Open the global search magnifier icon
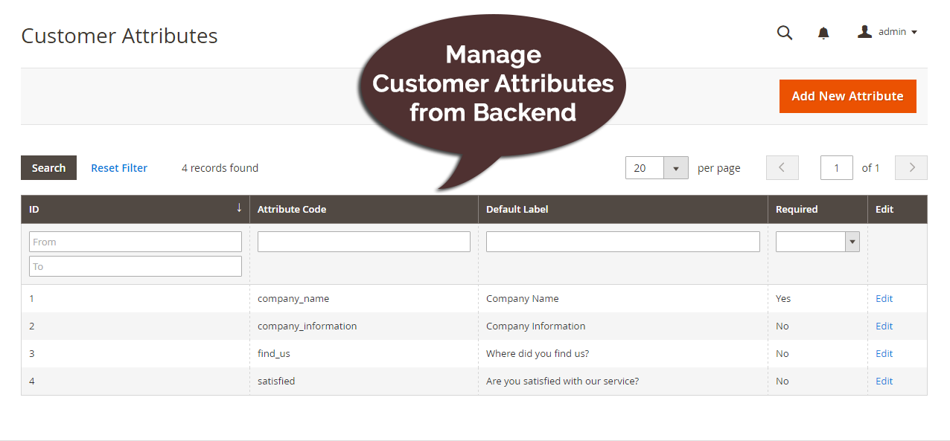 pos(784,33)
